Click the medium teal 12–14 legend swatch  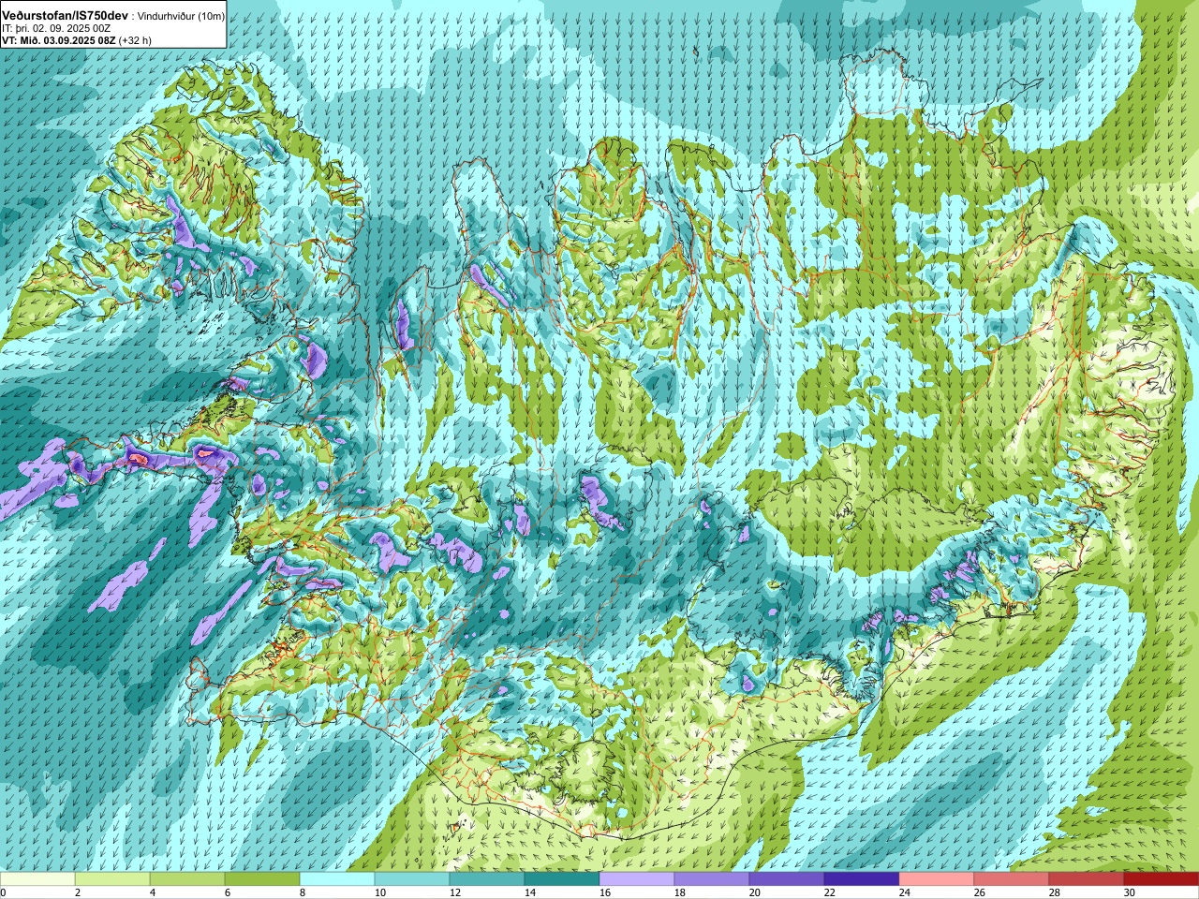(x=487, y=879)
